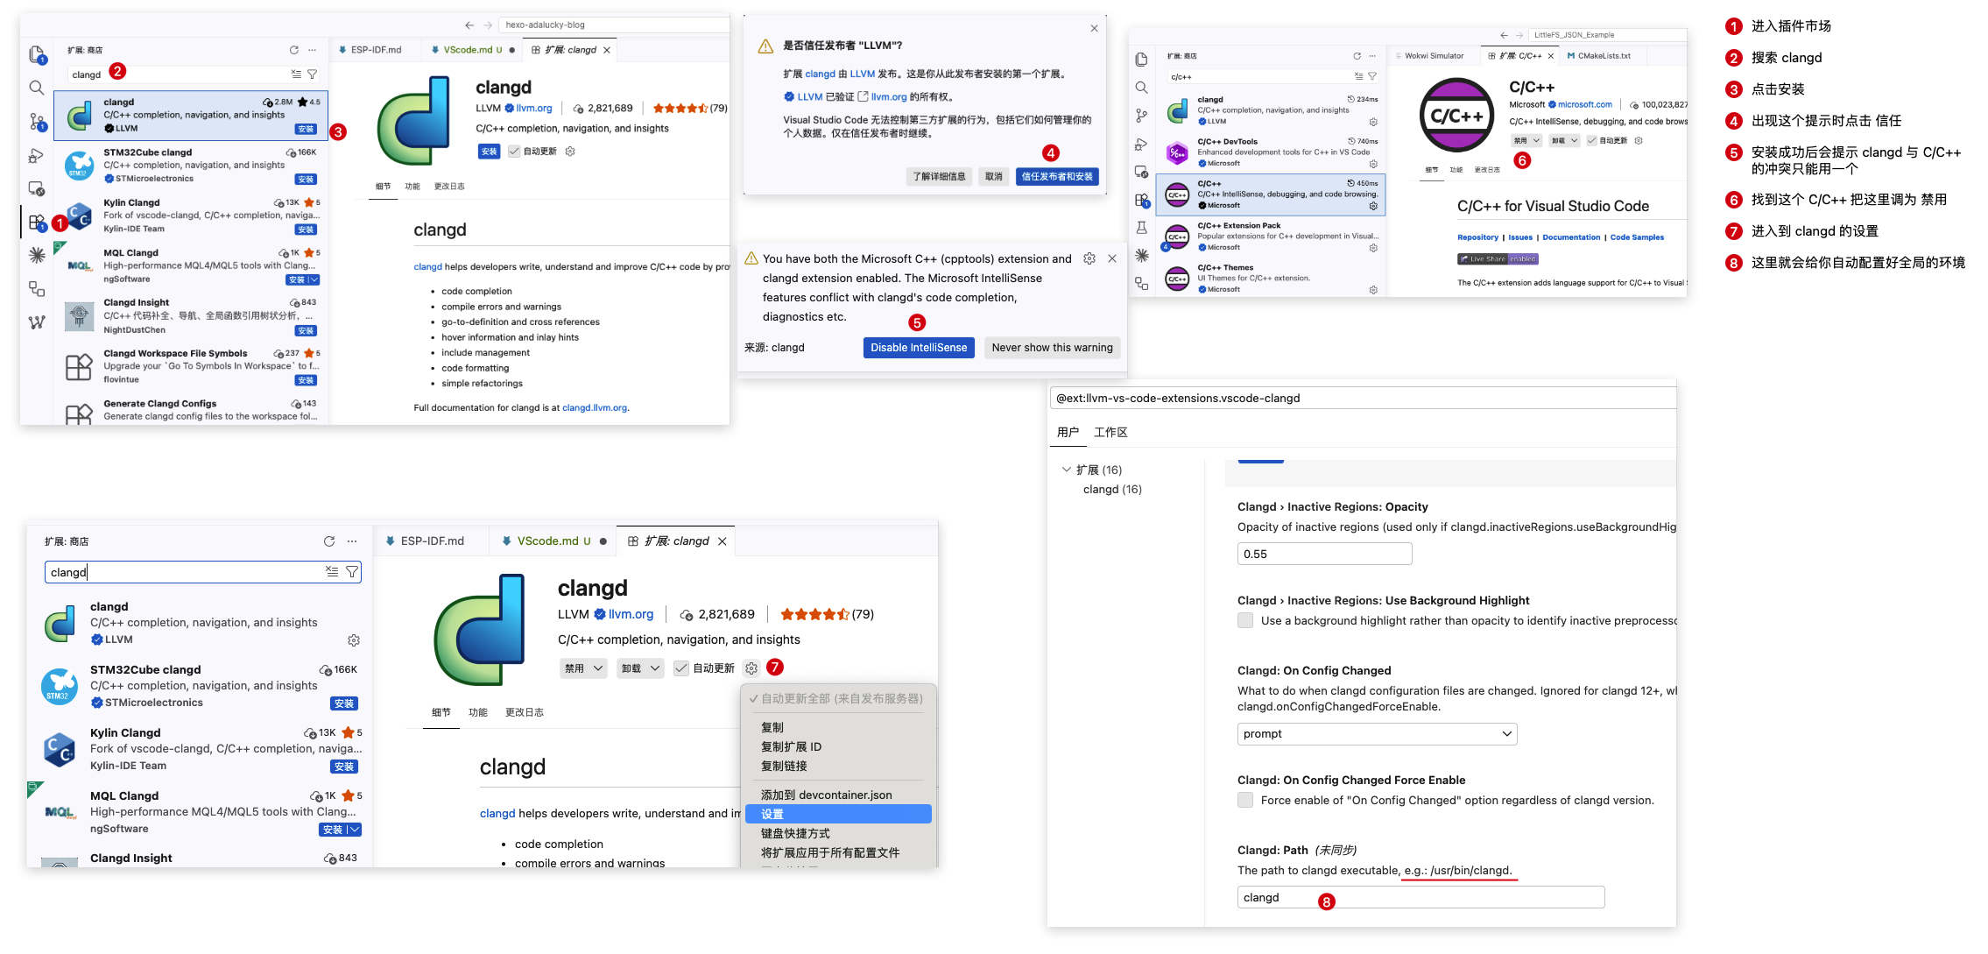Open Explorer in the hexo-adalucky-blog window activity bar
1988x954 pixels.
pyautogui.click(x=37, y=54)
